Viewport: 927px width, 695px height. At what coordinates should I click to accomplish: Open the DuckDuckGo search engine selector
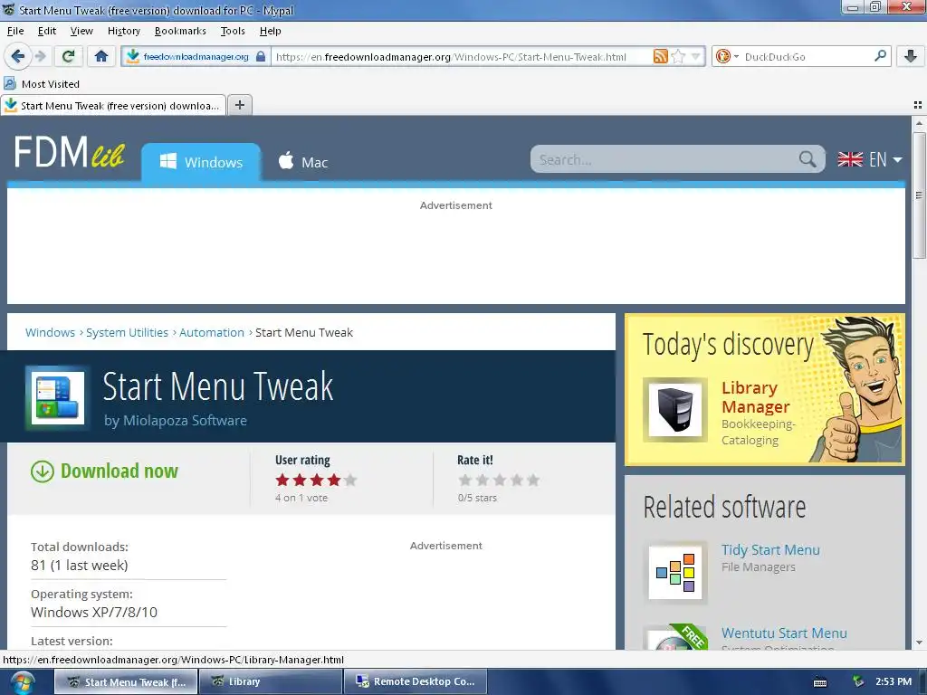pos(727,57)
